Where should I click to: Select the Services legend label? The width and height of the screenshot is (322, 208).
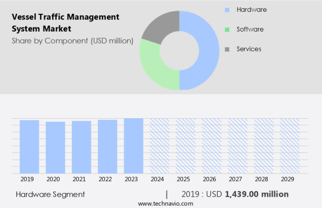coord(249,49)
